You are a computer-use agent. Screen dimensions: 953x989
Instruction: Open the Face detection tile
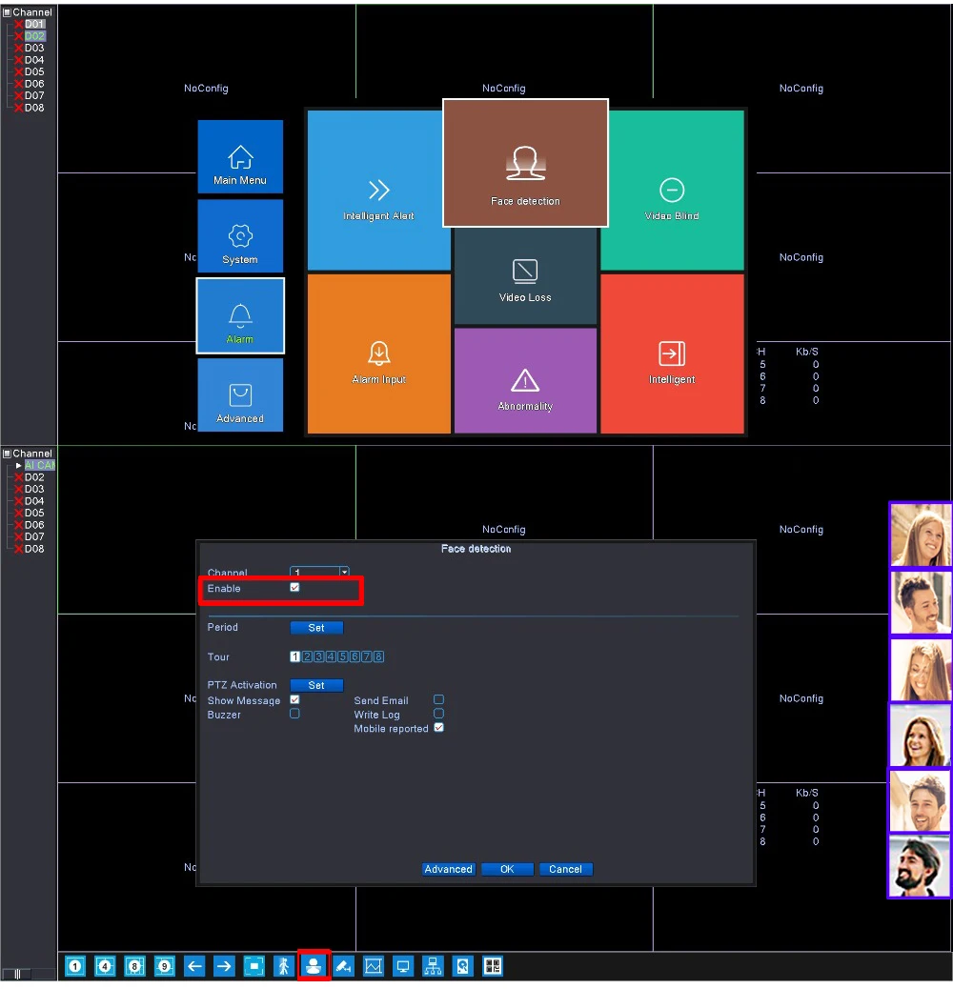[525, 163]
